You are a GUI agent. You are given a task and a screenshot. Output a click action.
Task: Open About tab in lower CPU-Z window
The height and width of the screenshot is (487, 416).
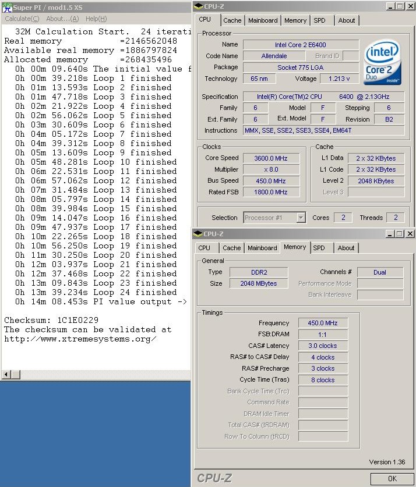(346, 248)
